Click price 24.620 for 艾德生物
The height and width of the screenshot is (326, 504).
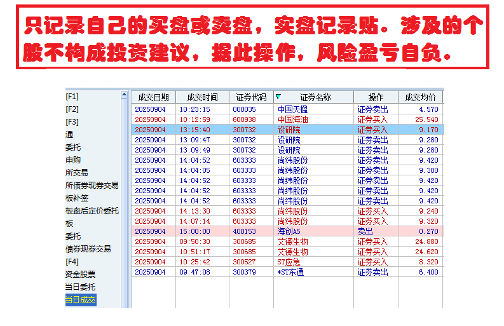click(x=426, y=252)
